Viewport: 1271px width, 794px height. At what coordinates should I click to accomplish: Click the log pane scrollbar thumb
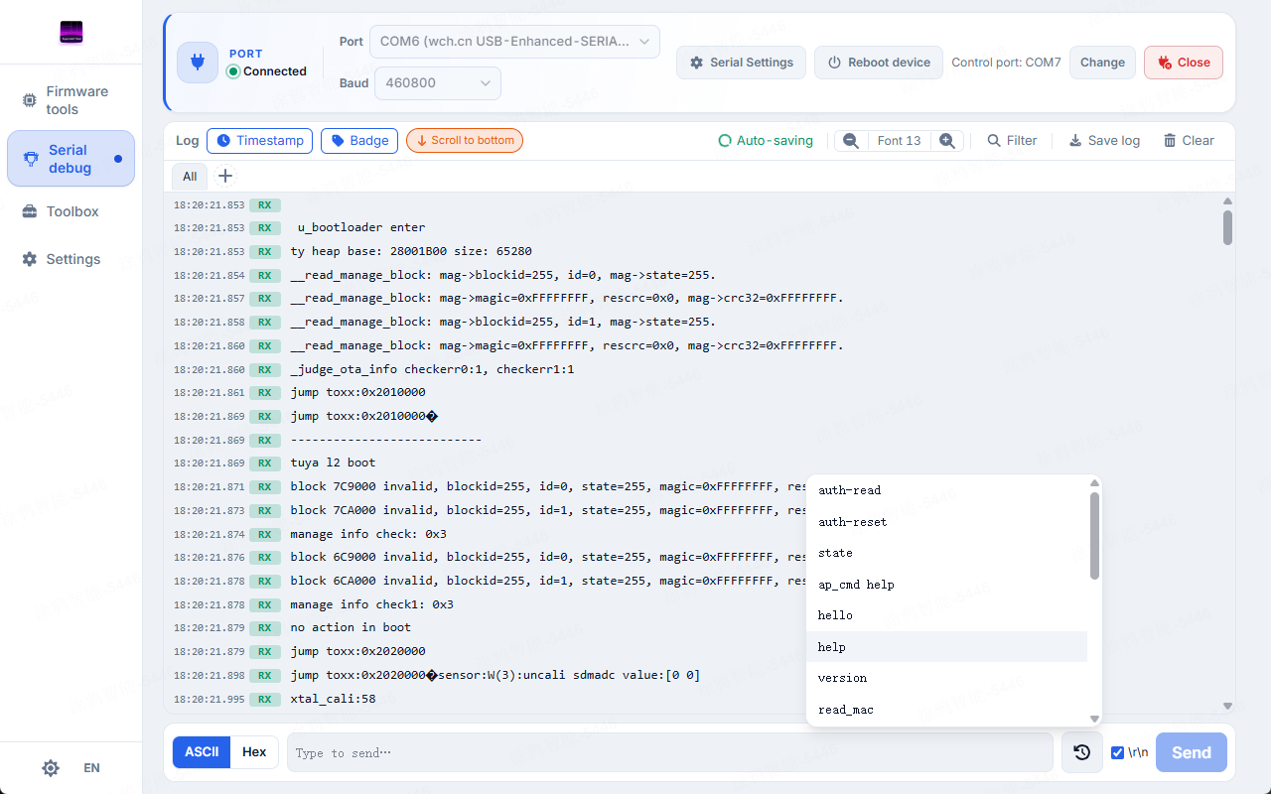tap(1227, 227)
